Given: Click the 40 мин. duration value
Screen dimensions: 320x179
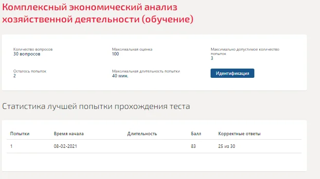Looking at the screenshot, I should click(120, 76).
